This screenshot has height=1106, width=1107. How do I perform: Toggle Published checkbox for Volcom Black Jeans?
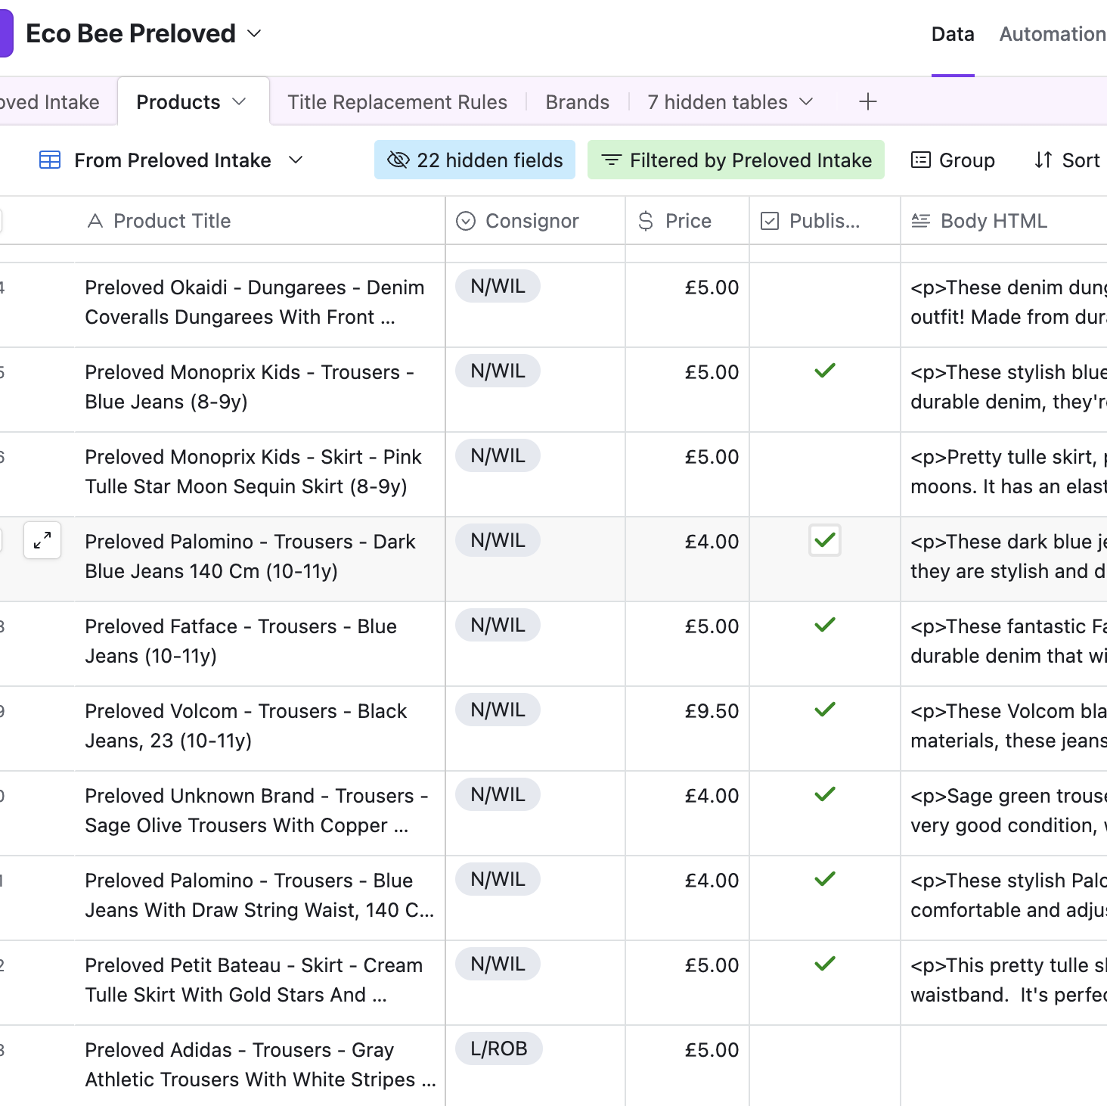824,710
